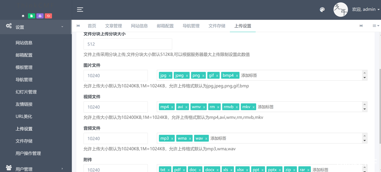
Task: Click the 用户管理 users icon
Action: [x=9, y=167]
